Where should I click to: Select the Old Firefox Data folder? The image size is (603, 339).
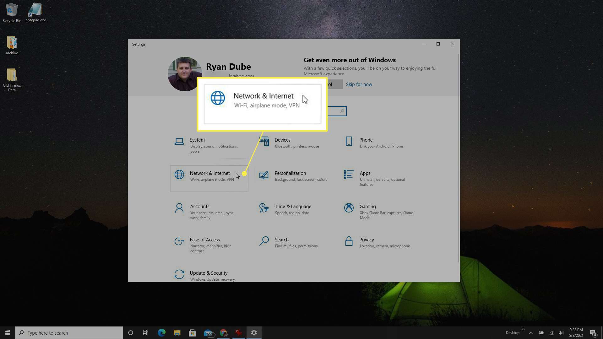pos(12,80)
